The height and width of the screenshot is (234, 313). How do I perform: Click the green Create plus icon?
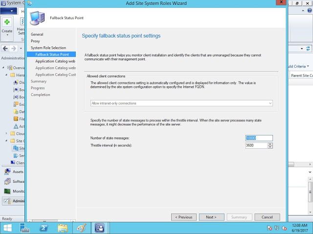click(x=7, y=22)
